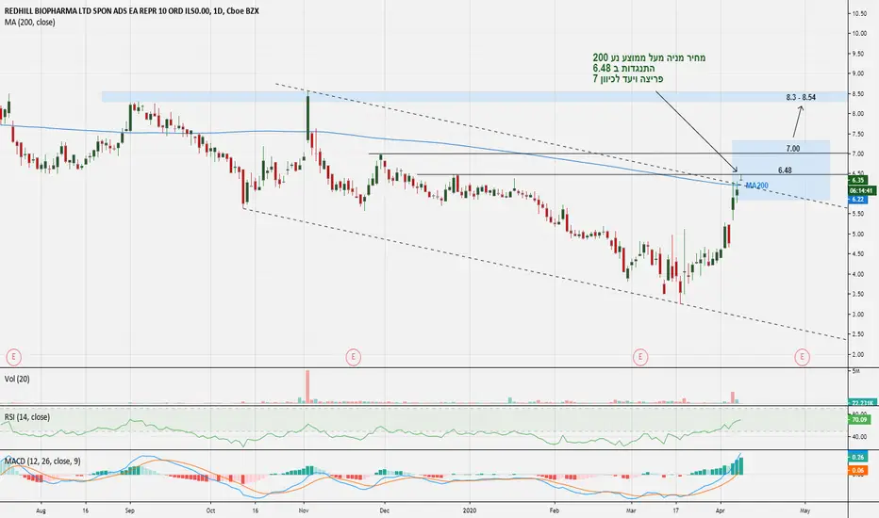This screenshot has width=879, height=518.
Task: Click the Dec label on the time axis
Action: click(385, 510)
